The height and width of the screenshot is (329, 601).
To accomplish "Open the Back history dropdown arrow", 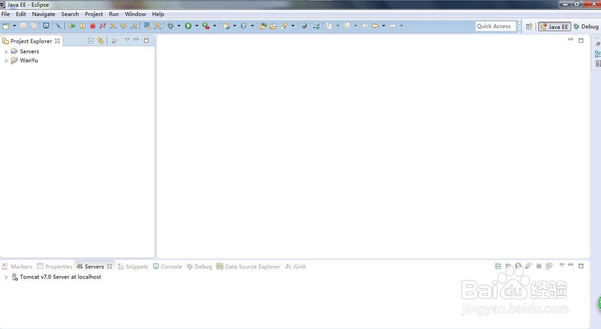I will [383, 26].
